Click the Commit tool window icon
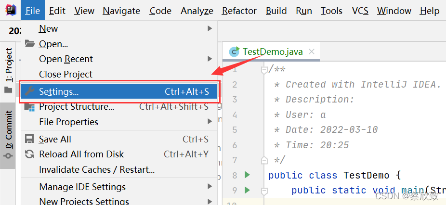The width and height of the screenshot is (446, 205). (x=9, y=157)
